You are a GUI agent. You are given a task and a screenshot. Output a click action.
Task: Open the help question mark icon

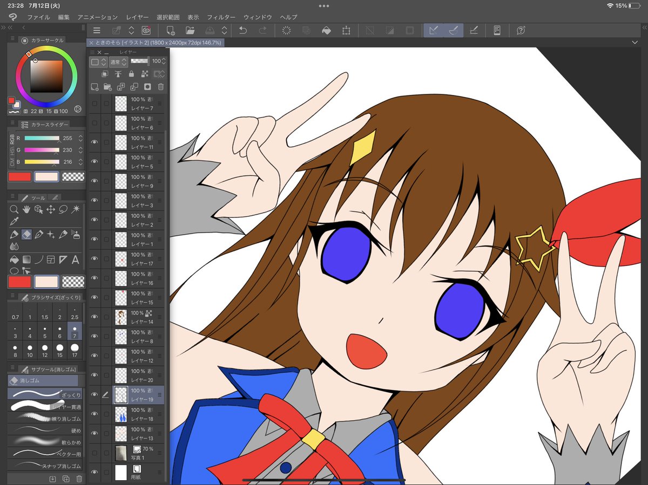coord(521,31)
